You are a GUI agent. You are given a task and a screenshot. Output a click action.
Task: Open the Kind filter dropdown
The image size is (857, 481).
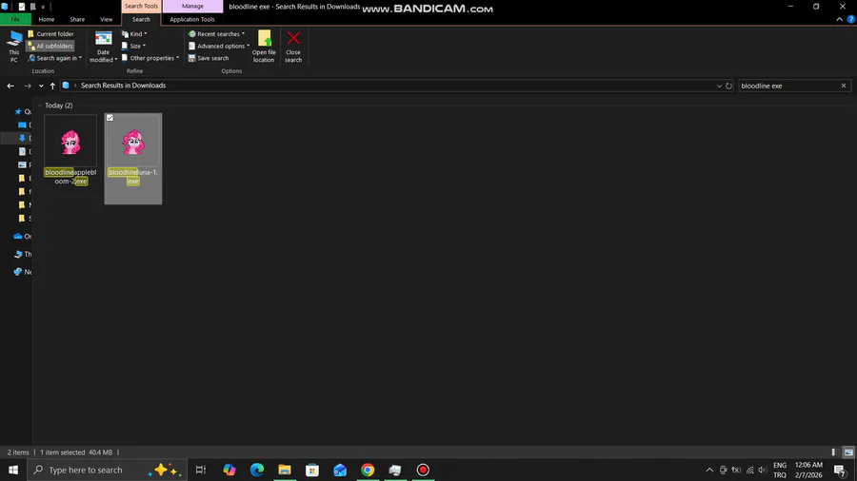pyautogui.click(x=134, y=34)
